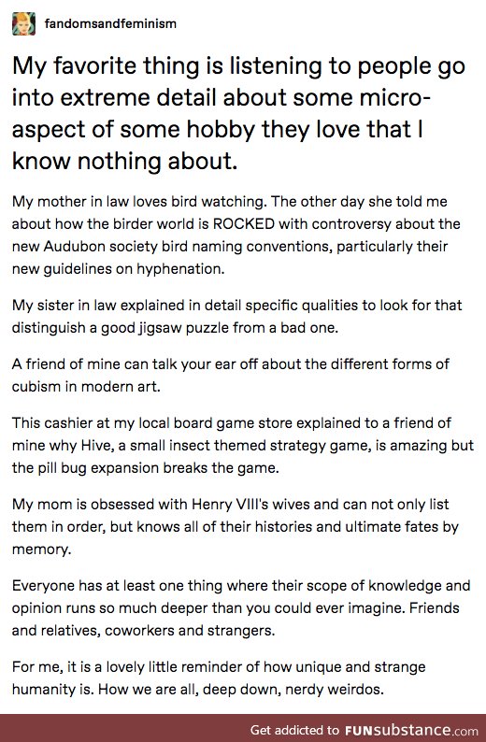Click the fandomsandfeminism avatar picture
The height and width of the screenshot is (742, 486).
pyautogui.click(x=23, y=23)
